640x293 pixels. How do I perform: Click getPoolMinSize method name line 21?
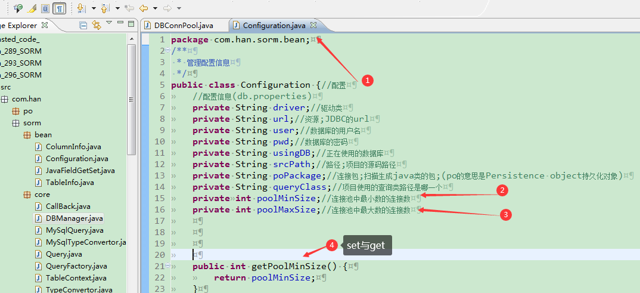point(289,266)
